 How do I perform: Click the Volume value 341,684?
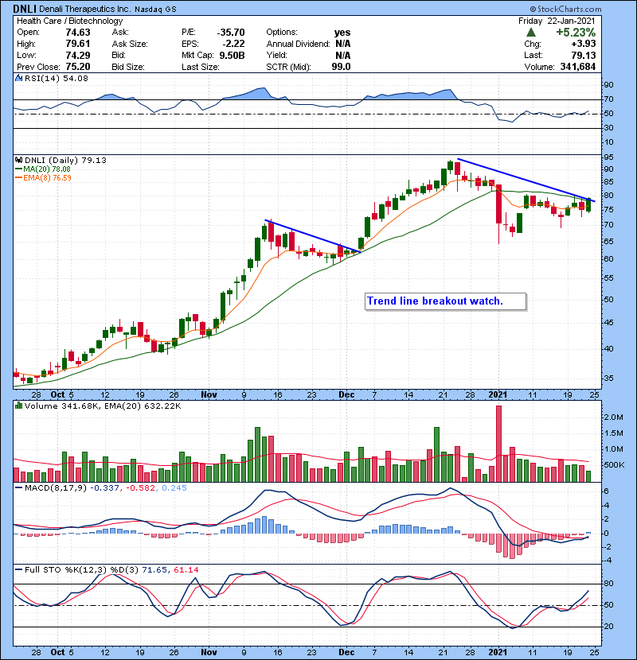(578, 67)
